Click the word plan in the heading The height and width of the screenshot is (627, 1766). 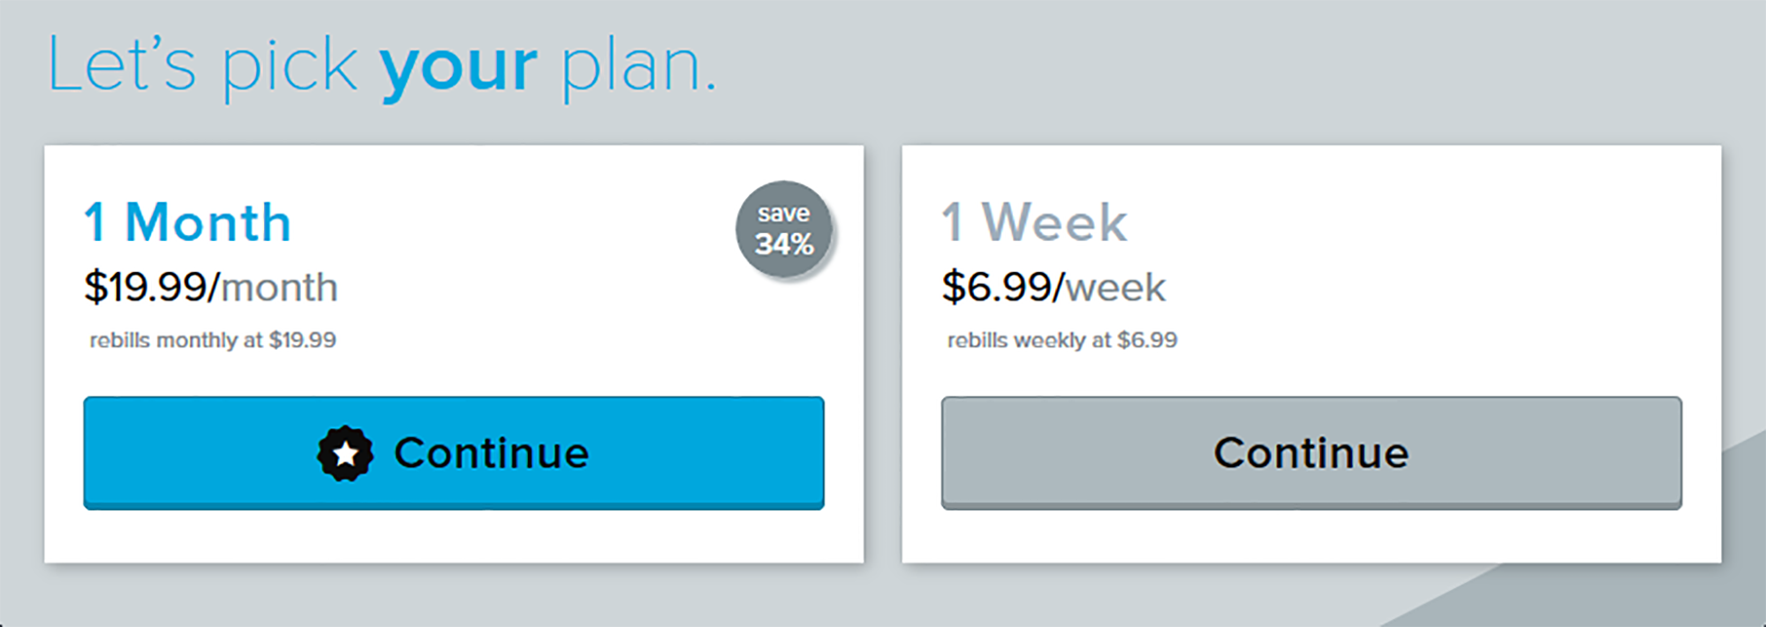[x=632, y=68]
